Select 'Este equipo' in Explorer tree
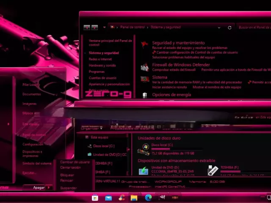Screen dimensions: 271x203 (100, 137)
